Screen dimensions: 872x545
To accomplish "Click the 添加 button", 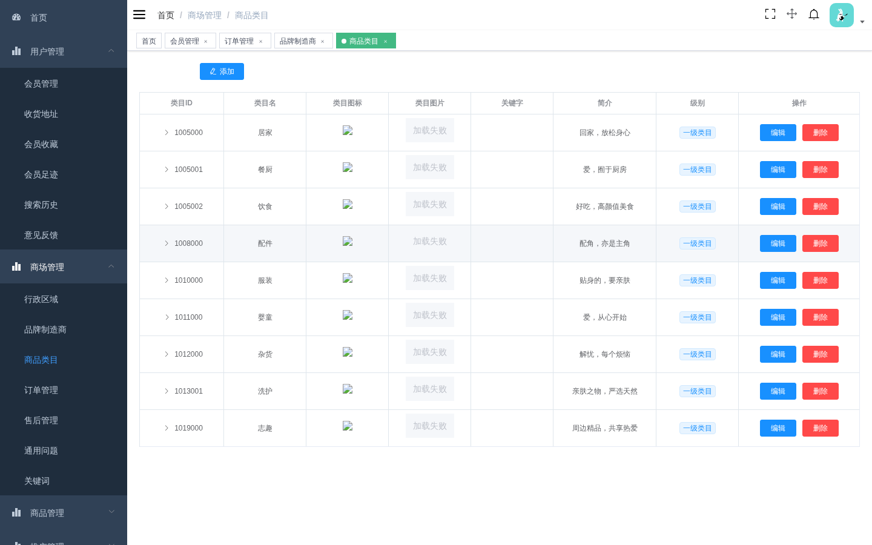I will pos(222,71).
